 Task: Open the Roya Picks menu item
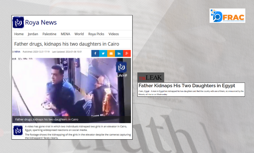[96, 34]
